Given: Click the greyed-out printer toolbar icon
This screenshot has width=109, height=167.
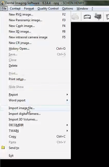Looking at the screenshot, I should pos(75,16).
